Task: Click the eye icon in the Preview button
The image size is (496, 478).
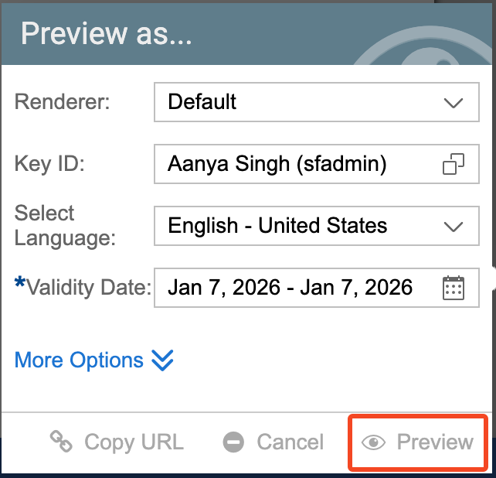Action: click(x=374, y=442)
